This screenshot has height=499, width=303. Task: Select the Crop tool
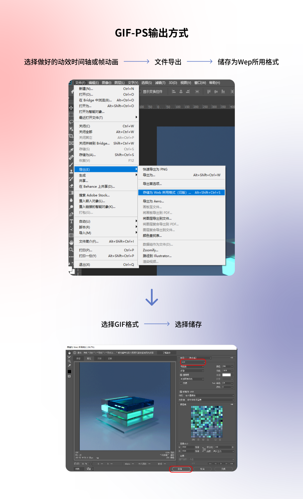click(x=71, y=136)
